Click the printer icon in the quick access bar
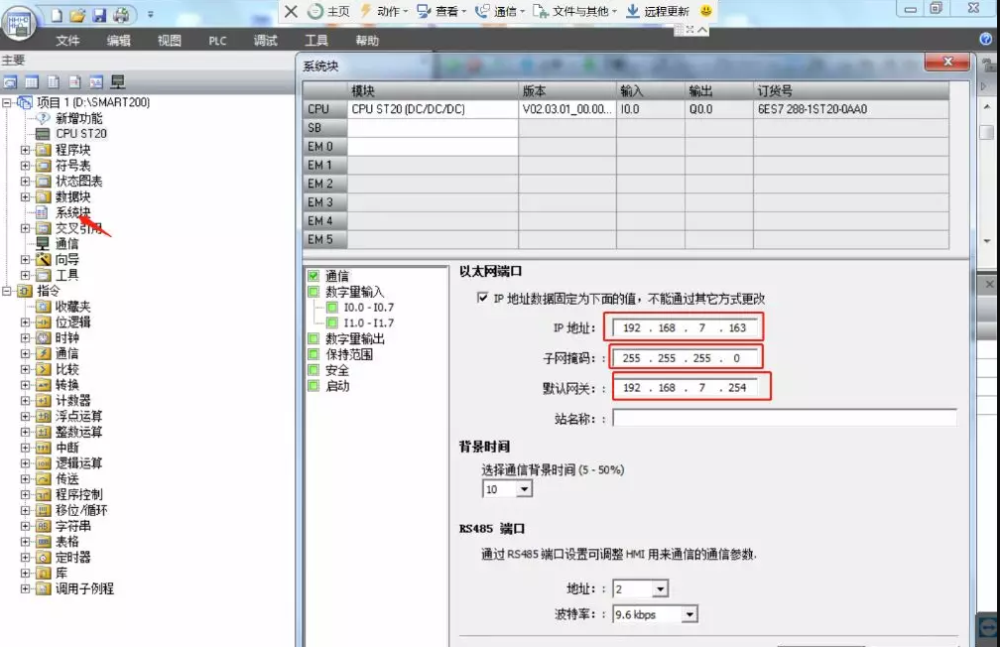Image resolution: width=1000 pixels, height=647 pixels. (x=121, y=15)
